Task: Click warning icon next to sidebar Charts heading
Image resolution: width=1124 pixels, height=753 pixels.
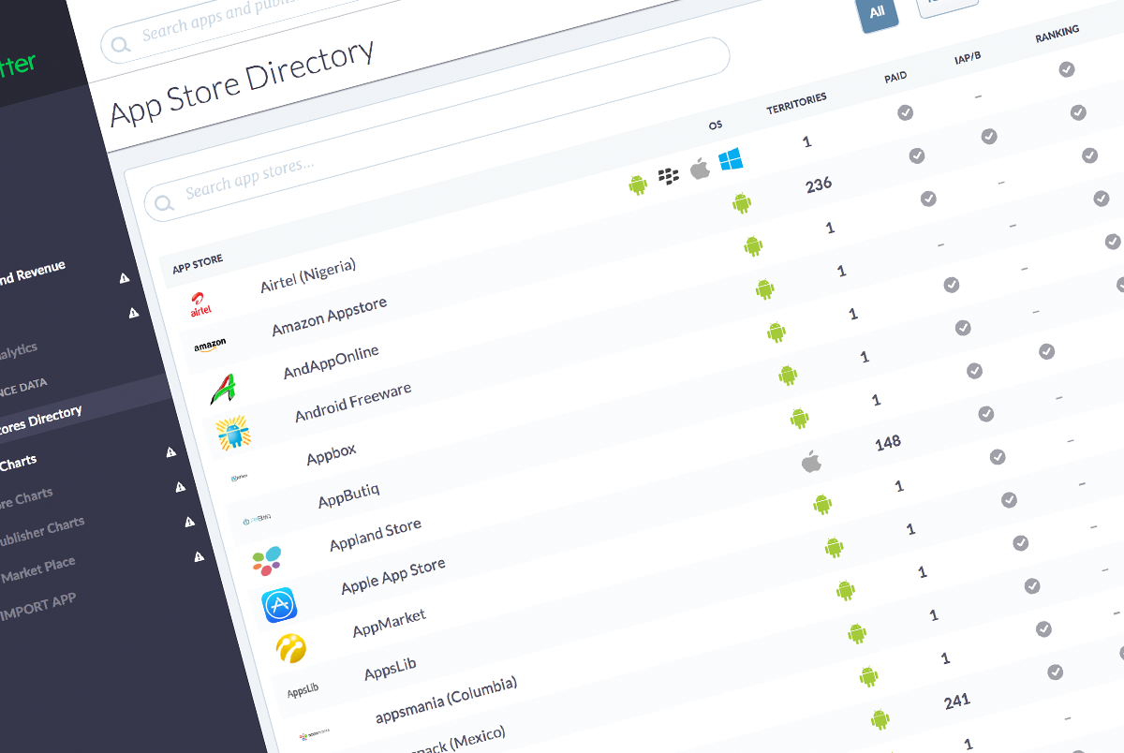Action: click(170, 452)
